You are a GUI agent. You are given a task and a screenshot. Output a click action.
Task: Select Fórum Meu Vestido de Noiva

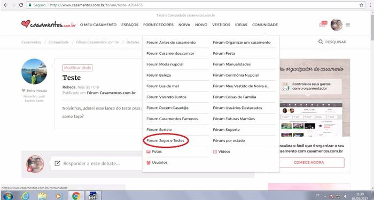(241, 86)
